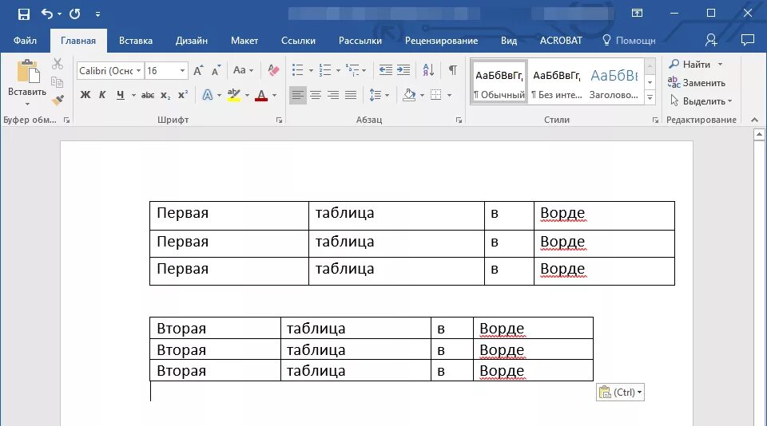Align text right
Screen dimensions: 767x426
[333, 95]
